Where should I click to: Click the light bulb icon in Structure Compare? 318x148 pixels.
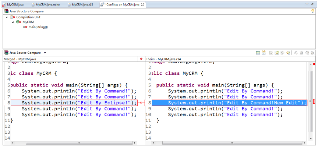[313, 11]
